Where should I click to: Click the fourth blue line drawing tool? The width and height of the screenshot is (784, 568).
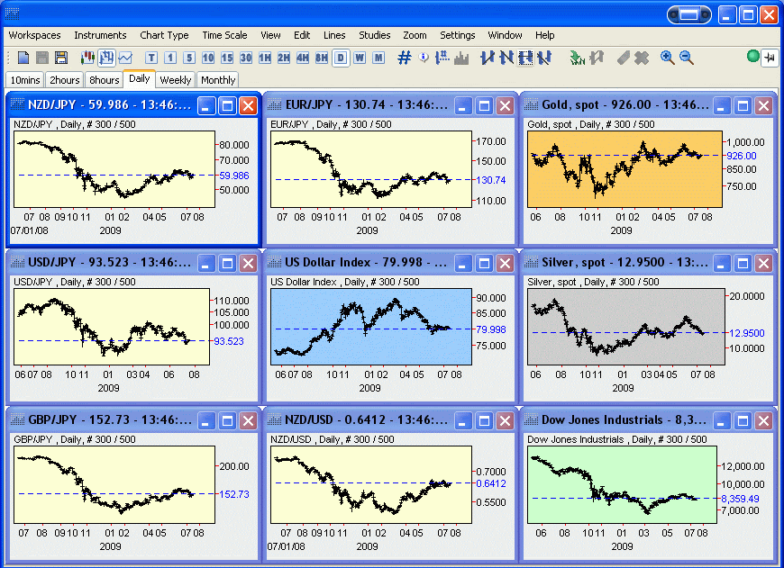[544, 58]
